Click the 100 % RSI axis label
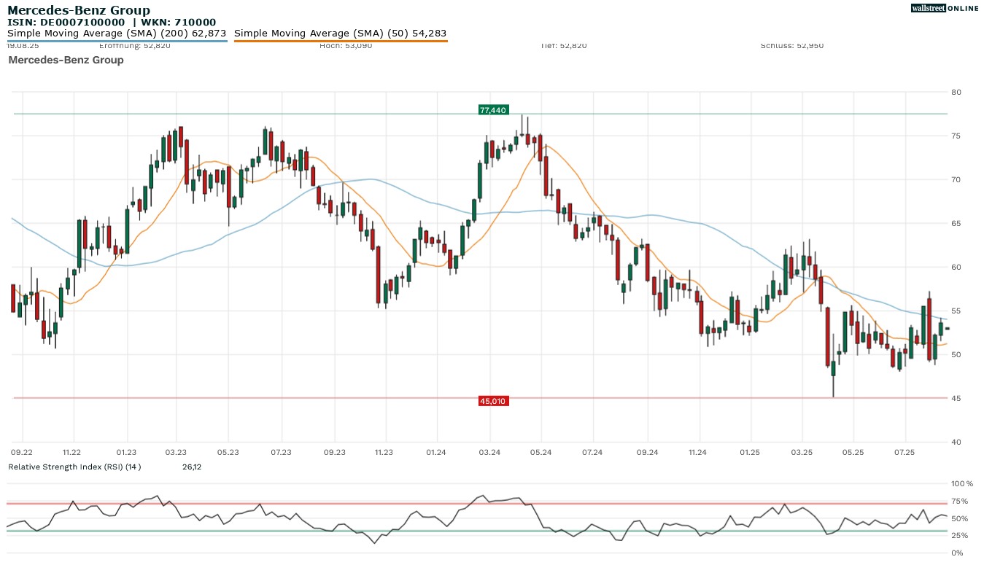984x573 pixels. tap(962, 483)
